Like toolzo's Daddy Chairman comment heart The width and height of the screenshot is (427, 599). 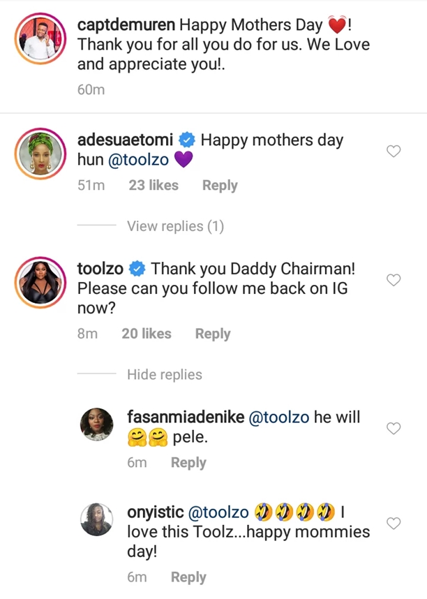(394, 280)
